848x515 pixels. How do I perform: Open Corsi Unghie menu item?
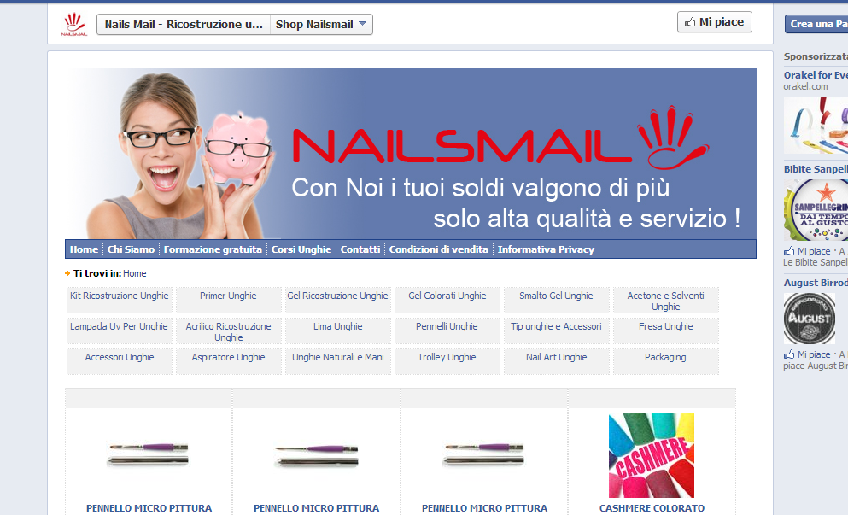[301, 249]
